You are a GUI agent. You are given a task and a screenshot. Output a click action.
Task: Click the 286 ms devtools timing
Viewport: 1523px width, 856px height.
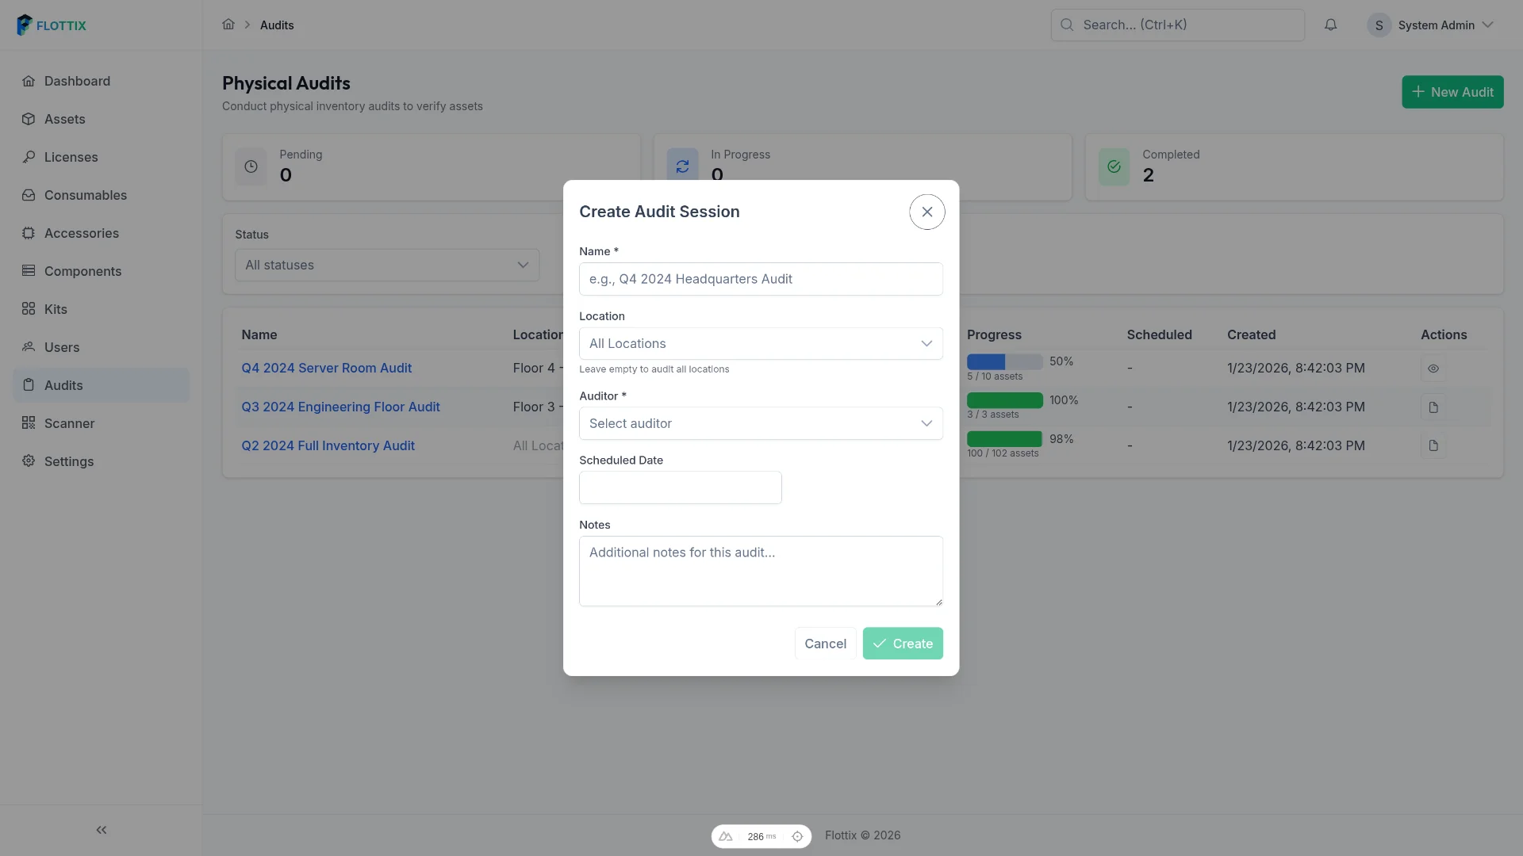click(x=761, y=836)
